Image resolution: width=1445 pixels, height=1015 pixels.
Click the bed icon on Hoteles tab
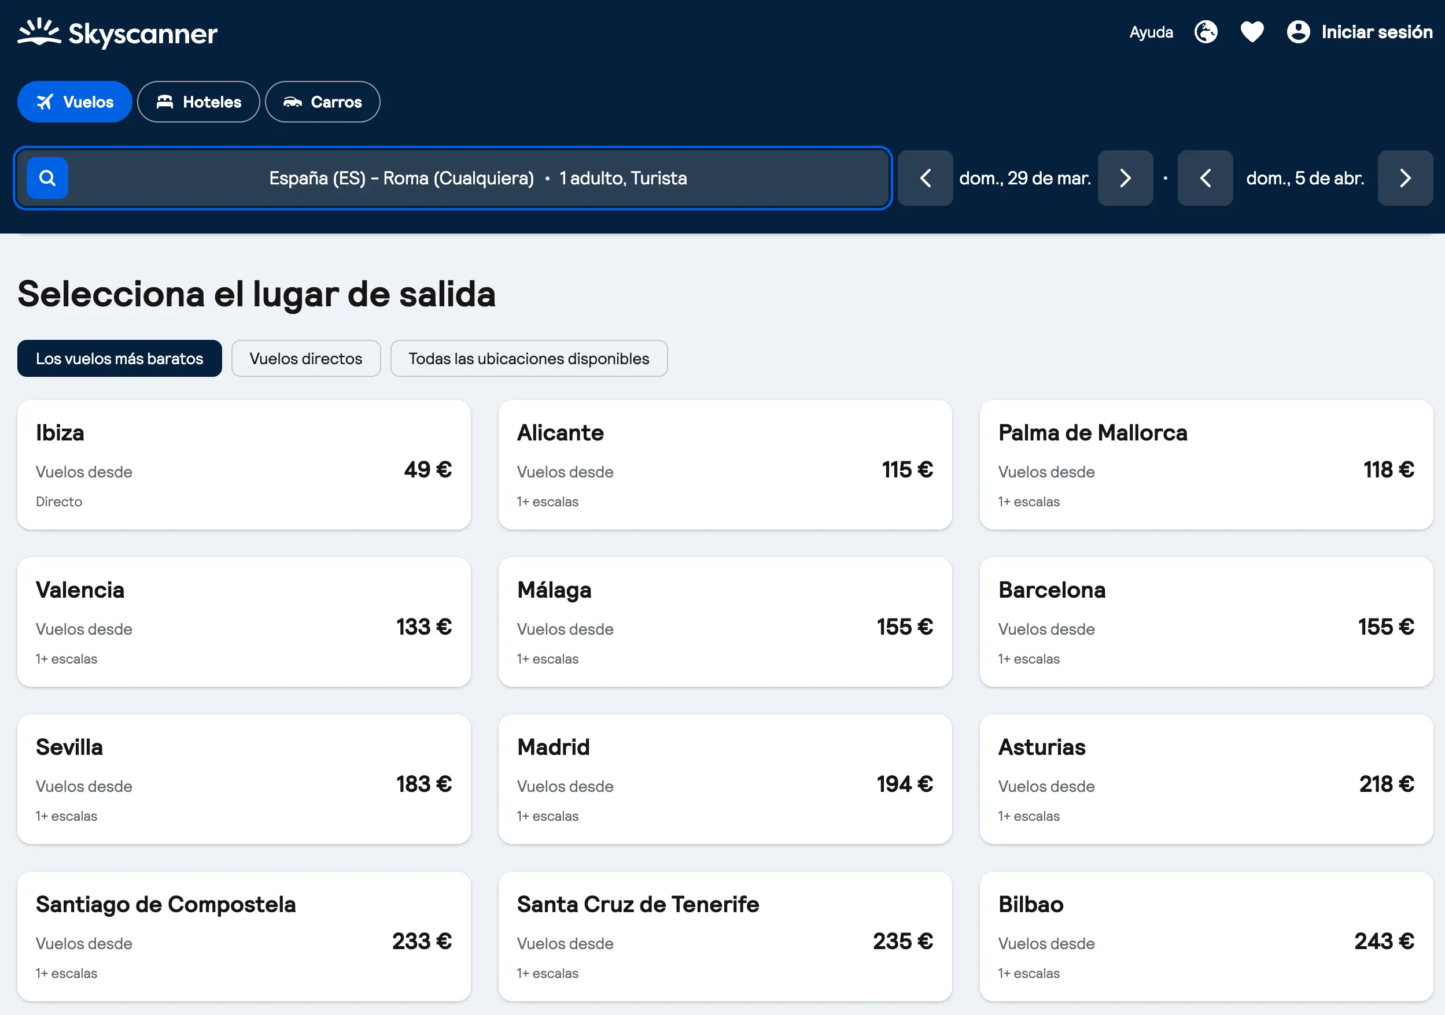pos(165,101)
